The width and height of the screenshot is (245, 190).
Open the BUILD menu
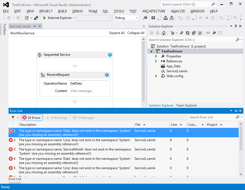(63, 11)
